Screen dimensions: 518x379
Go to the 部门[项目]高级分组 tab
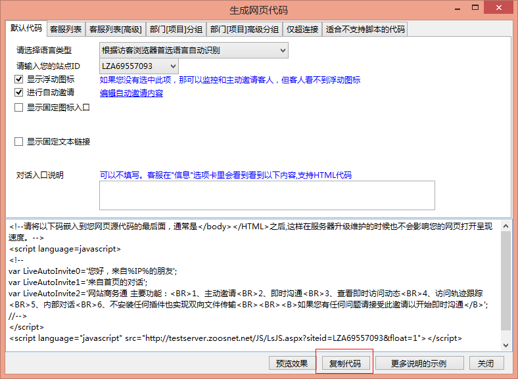[245, 29]
